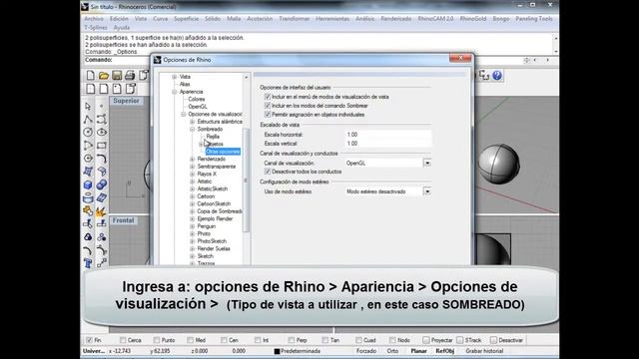
Task: Toggle Desactivar todos los conductos checkbox
Action: point(268,172)
